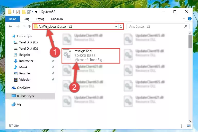Open the recent locations dropdown arrow

point(24,26)
